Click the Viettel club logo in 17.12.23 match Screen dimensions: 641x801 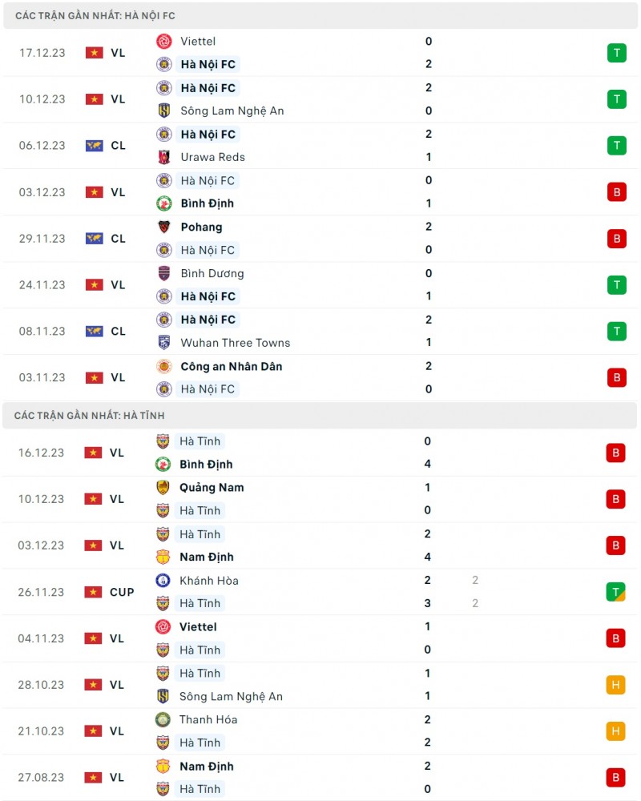tap(163, 42)
